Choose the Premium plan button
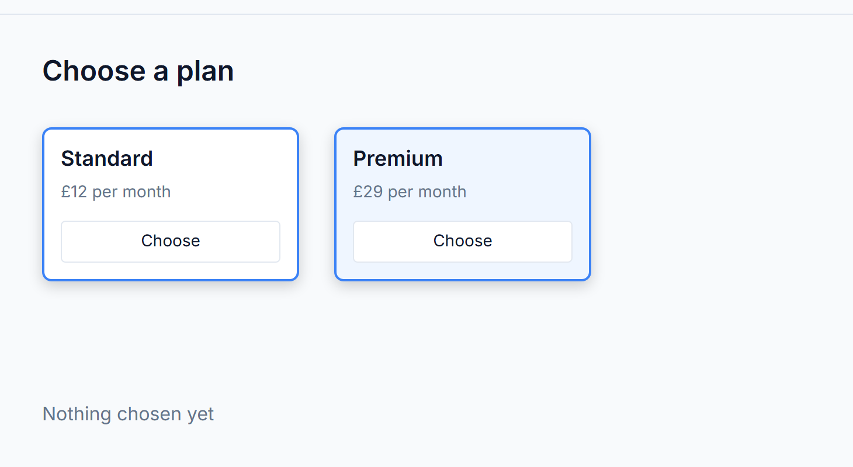Viewport: 853px width, 467px height. [x=463, y=242]
